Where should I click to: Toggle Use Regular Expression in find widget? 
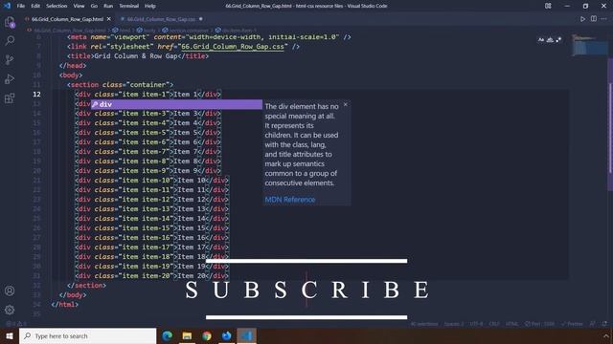558,39
